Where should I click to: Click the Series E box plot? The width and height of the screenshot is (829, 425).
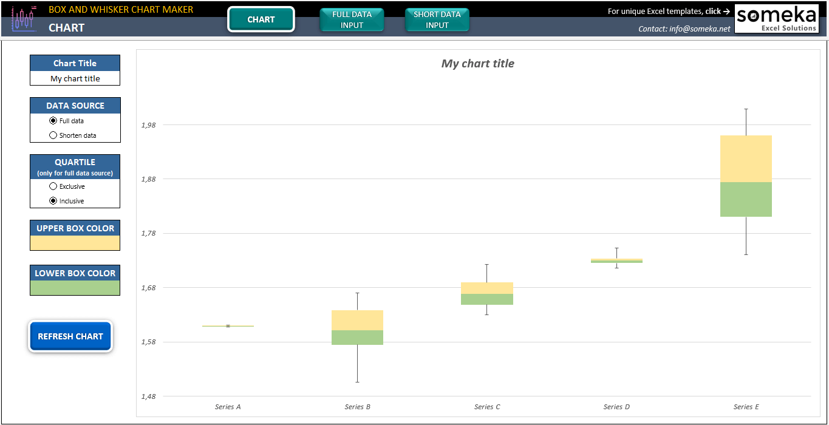(x=745, y=176)
